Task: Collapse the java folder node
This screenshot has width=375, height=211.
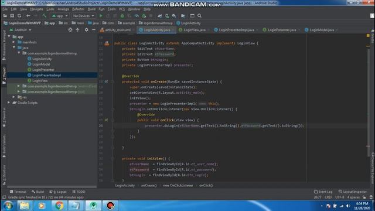Action: coord(14,47)
